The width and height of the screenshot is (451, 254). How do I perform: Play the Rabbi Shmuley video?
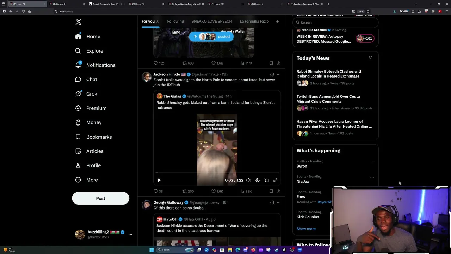[x=159, y=180]
